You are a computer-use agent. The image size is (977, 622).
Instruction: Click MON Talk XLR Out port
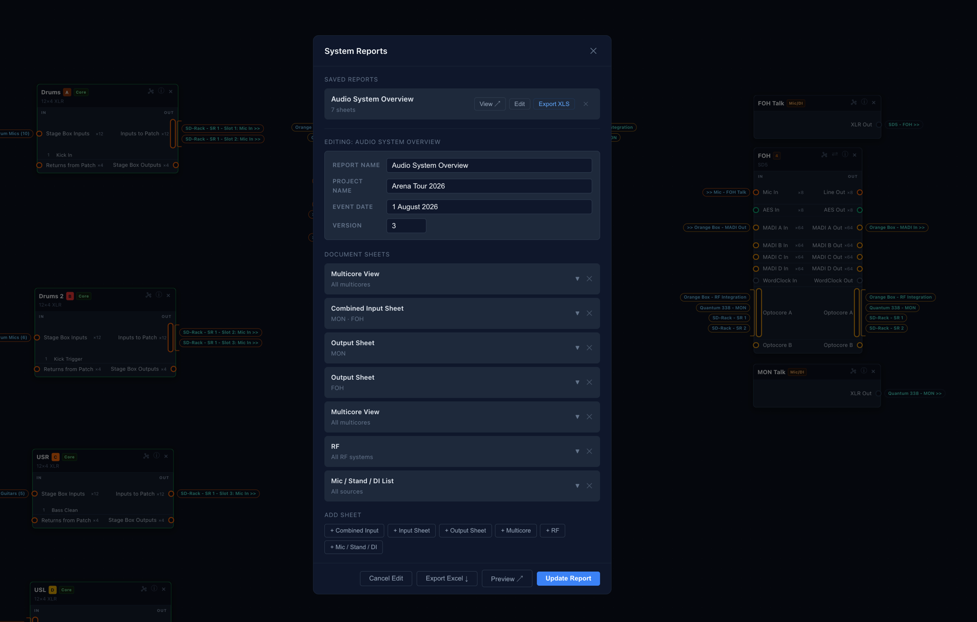878,394
